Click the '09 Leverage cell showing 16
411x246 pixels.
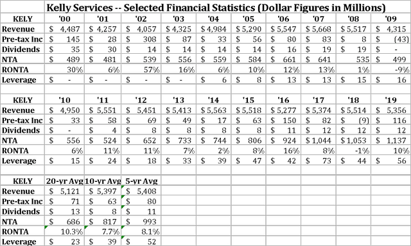tap(391, 79)
